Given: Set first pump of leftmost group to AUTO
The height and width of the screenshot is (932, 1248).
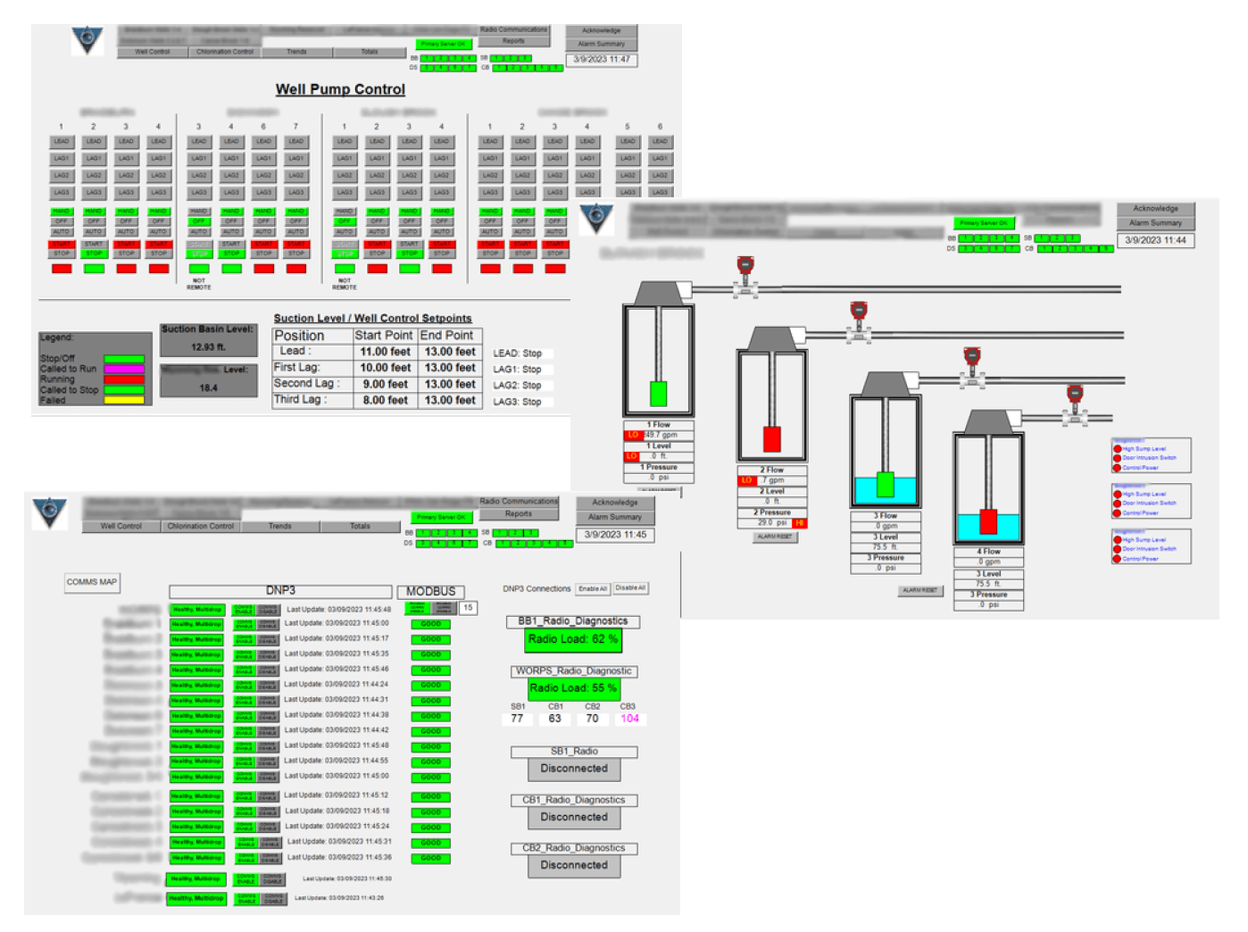Looking at the screenshot, I should [61, 232].
